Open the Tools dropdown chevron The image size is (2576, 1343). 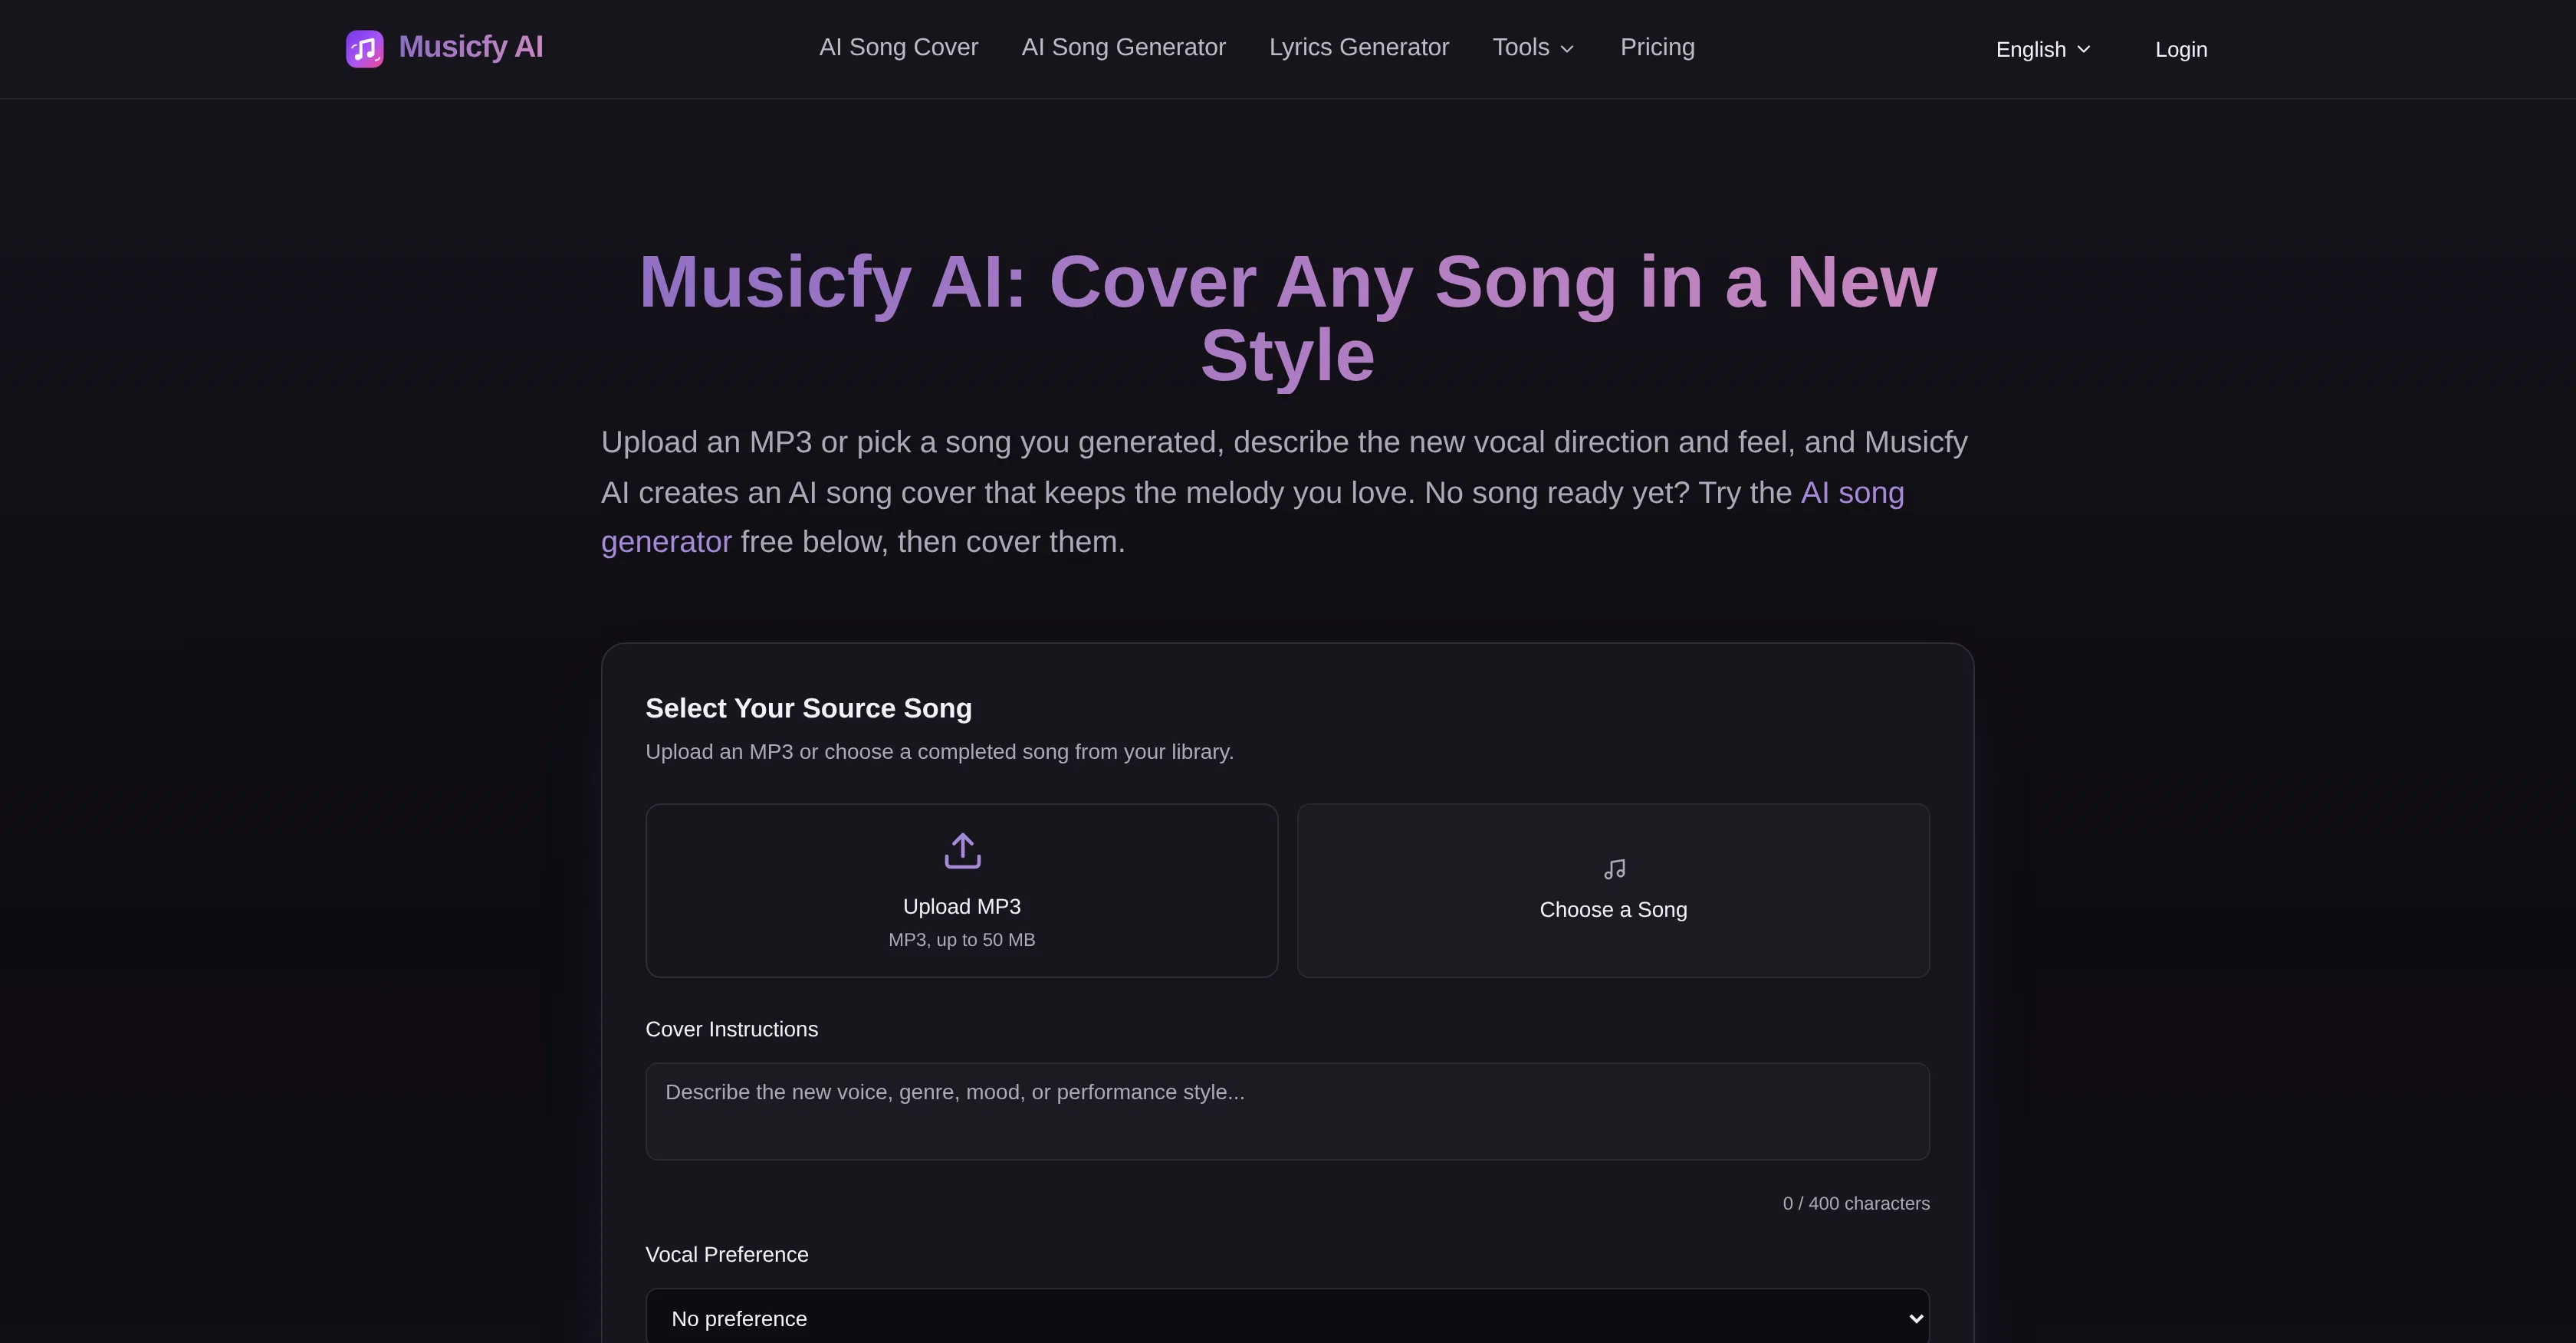pos(1567,49)
